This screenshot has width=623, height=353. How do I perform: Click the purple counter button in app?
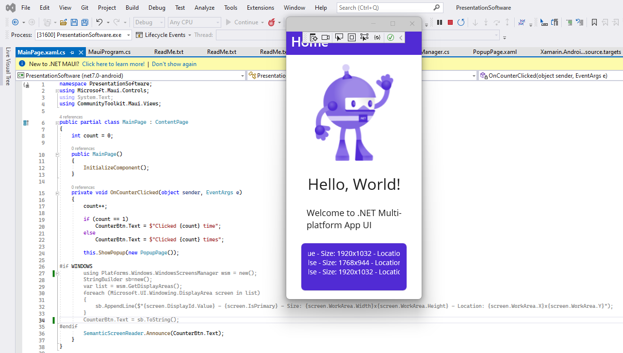(354, 267)
